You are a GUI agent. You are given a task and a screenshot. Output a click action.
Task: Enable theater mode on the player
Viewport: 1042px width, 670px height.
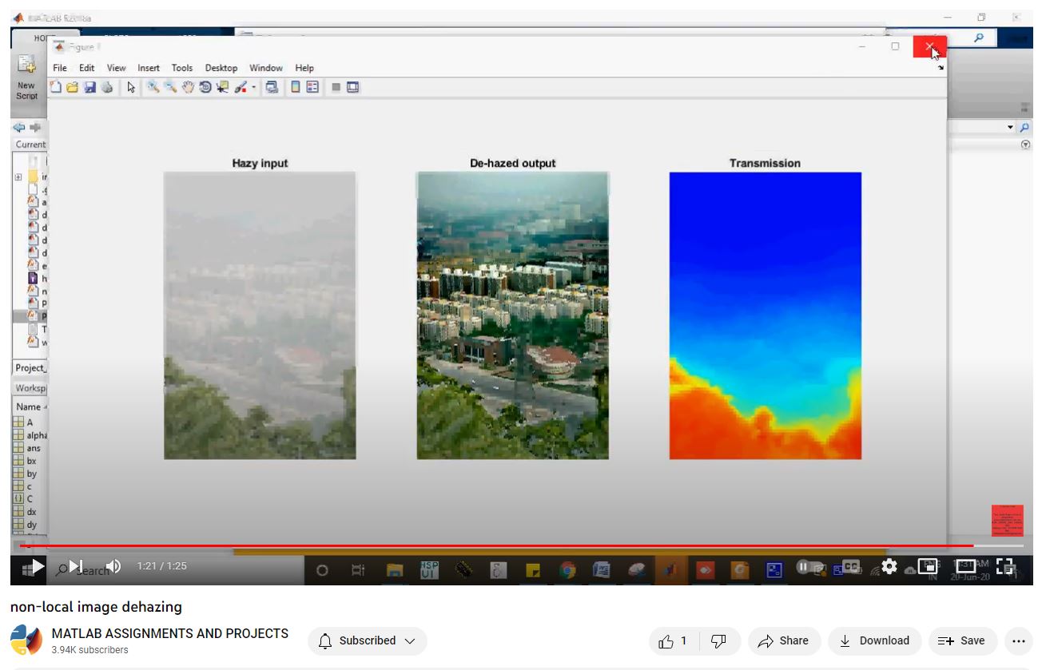(x=966, y=566)
